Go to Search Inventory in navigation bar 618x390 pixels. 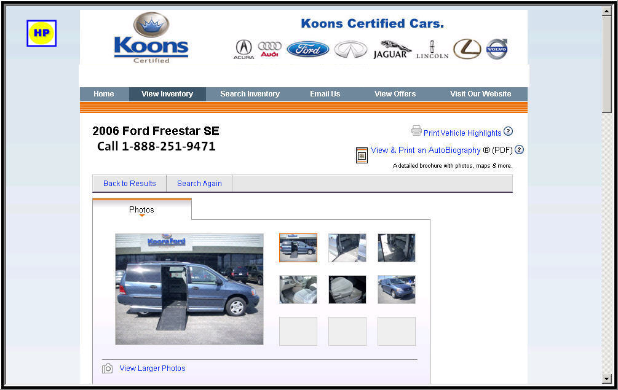coord(250,94)
